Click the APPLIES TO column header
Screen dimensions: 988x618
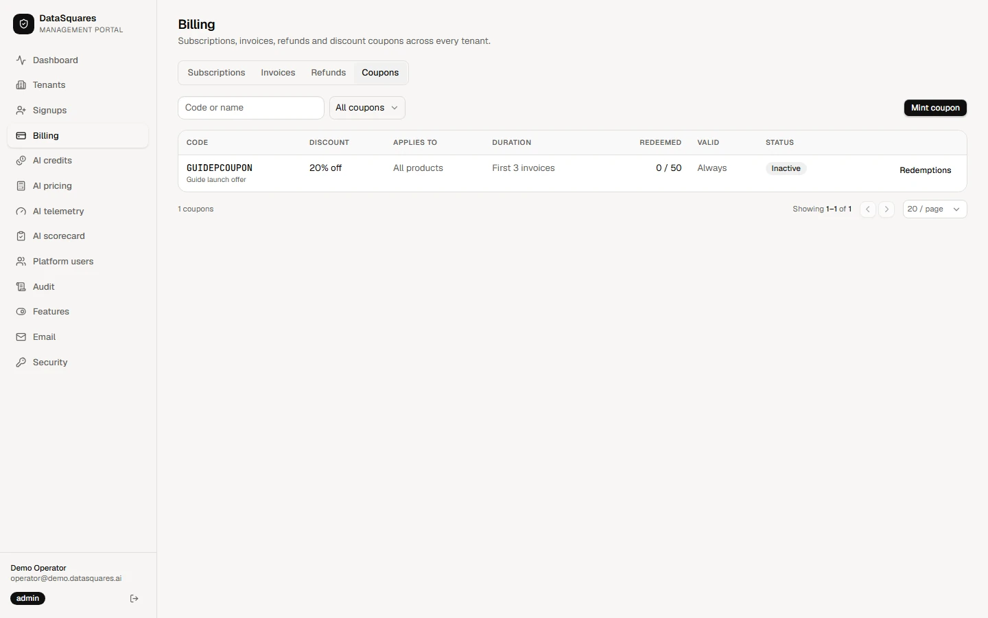415,143
